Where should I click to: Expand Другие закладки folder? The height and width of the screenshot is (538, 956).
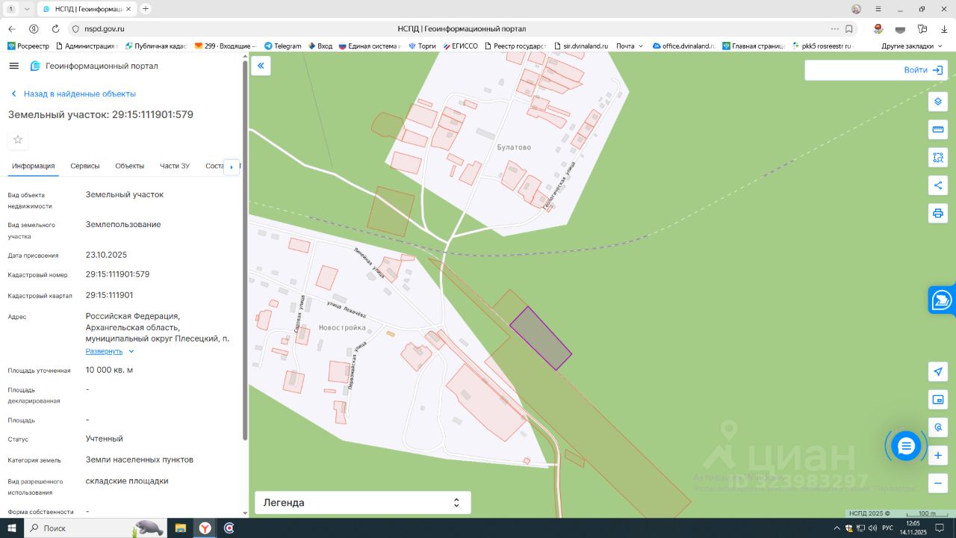pyautogui.click(x=911, y=46)
